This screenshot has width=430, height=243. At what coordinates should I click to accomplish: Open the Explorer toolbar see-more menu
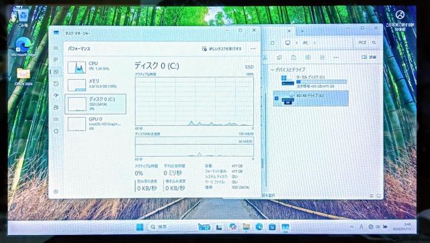(336, 58)
